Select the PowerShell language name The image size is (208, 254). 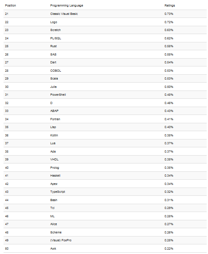(x=58, y=94)
